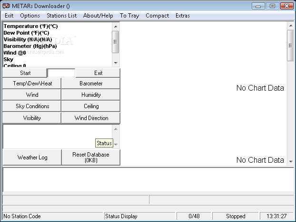
Task: Open the Ceiling chart
Action: tap(91, 106)
